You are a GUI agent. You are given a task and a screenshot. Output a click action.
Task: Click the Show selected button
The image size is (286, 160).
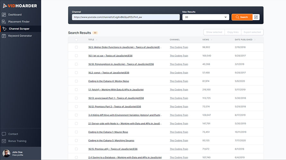(214, 32)
